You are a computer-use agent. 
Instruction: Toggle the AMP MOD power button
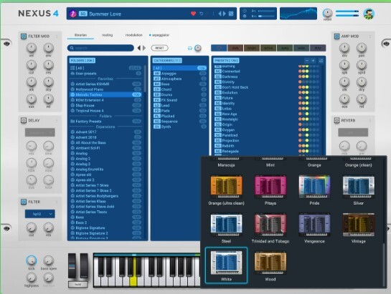pos(336,36)
